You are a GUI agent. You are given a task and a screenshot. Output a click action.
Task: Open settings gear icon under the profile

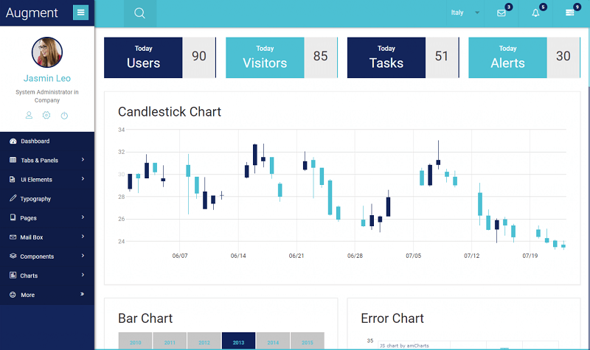[46, 115]
